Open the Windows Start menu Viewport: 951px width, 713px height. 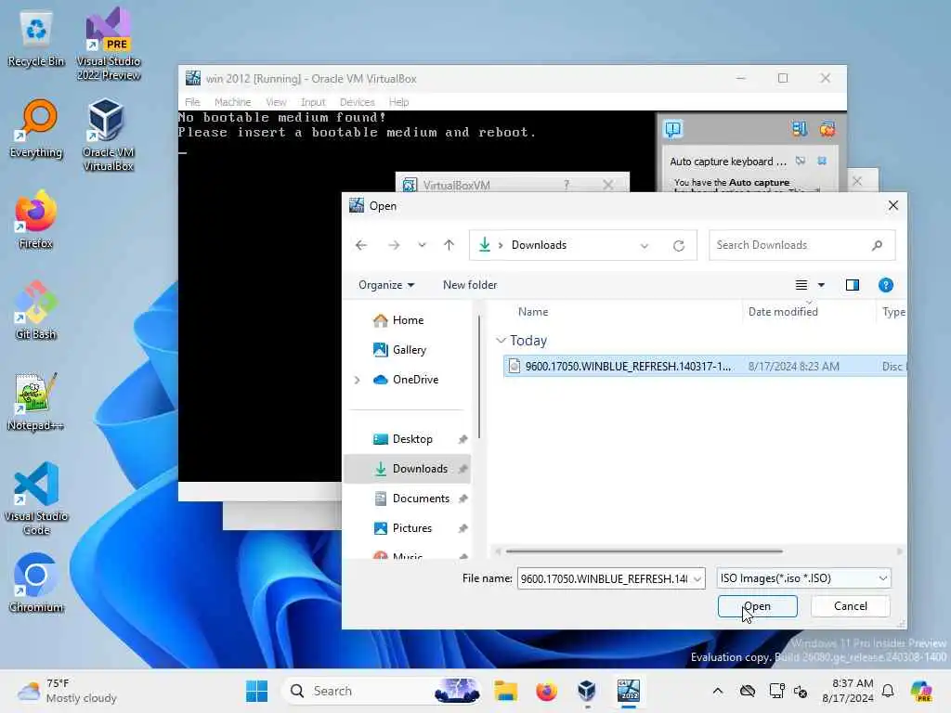coord(256,691)
